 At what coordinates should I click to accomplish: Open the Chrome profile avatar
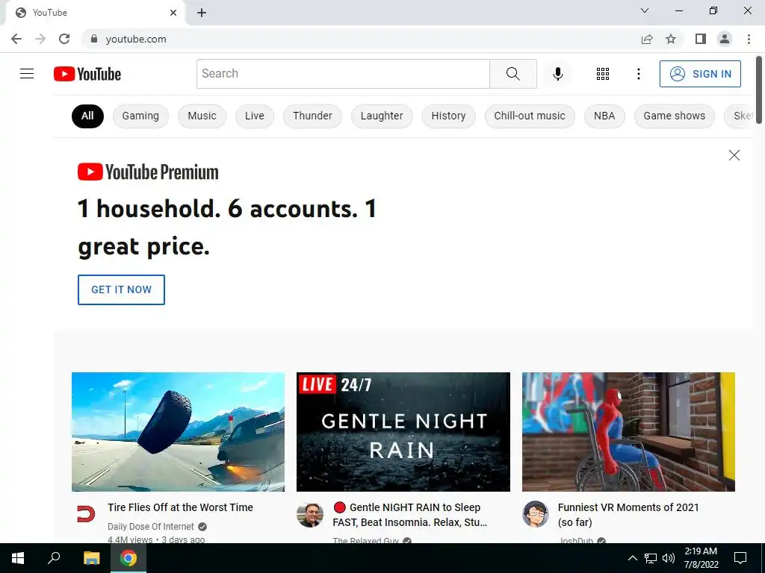click(x=725, y=39)
